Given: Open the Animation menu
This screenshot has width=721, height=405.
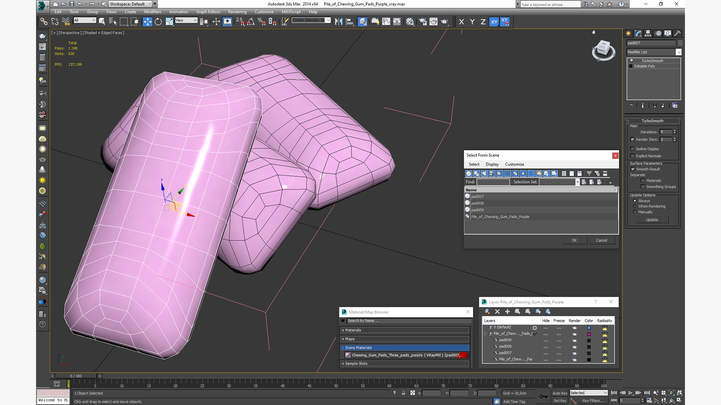Looking at the screenshot, I should [x=179, y=12].
